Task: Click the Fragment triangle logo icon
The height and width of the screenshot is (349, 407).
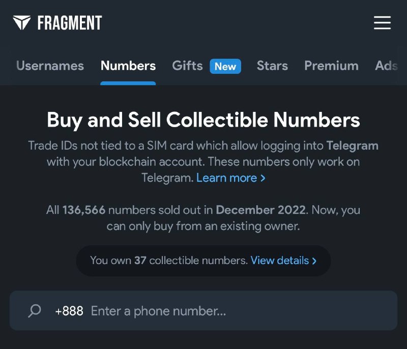Action: [x=22, y=23]
